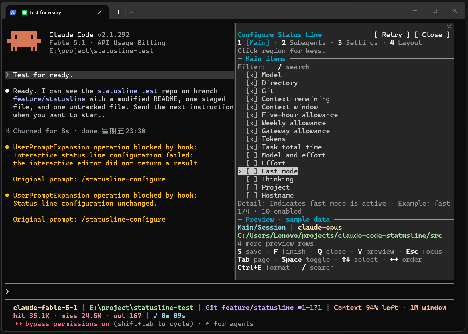The width and height of the screenshot is (468, 334).
Task: Close the Configure Status Line panel X
Action: [449, 27]
